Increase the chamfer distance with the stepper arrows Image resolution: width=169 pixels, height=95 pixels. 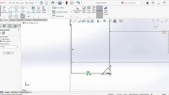coord(18,46)
